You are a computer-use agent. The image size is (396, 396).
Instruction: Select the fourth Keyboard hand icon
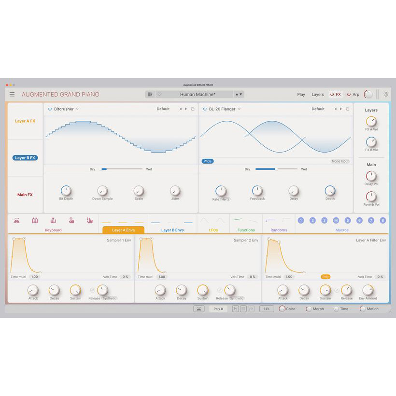pyautogui.click(x=71, y=221)
